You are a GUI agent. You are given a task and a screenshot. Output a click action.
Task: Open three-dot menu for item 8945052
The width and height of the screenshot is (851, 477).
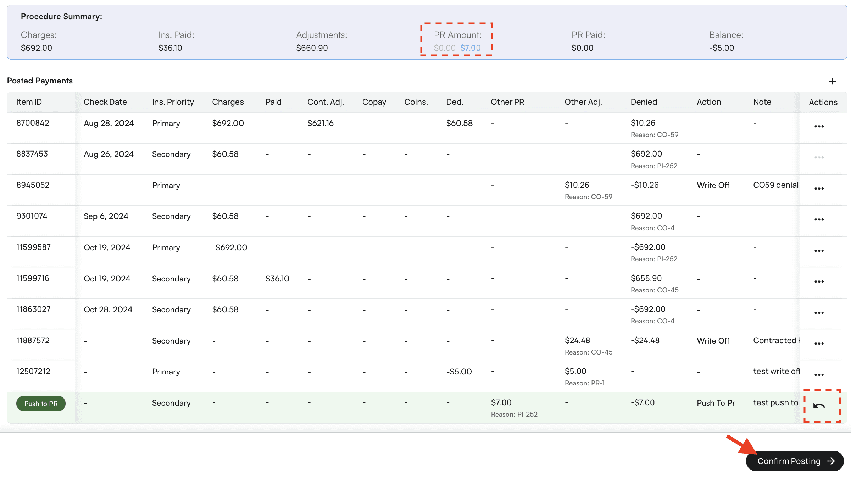pyautogui.click(x=819, y=188)
